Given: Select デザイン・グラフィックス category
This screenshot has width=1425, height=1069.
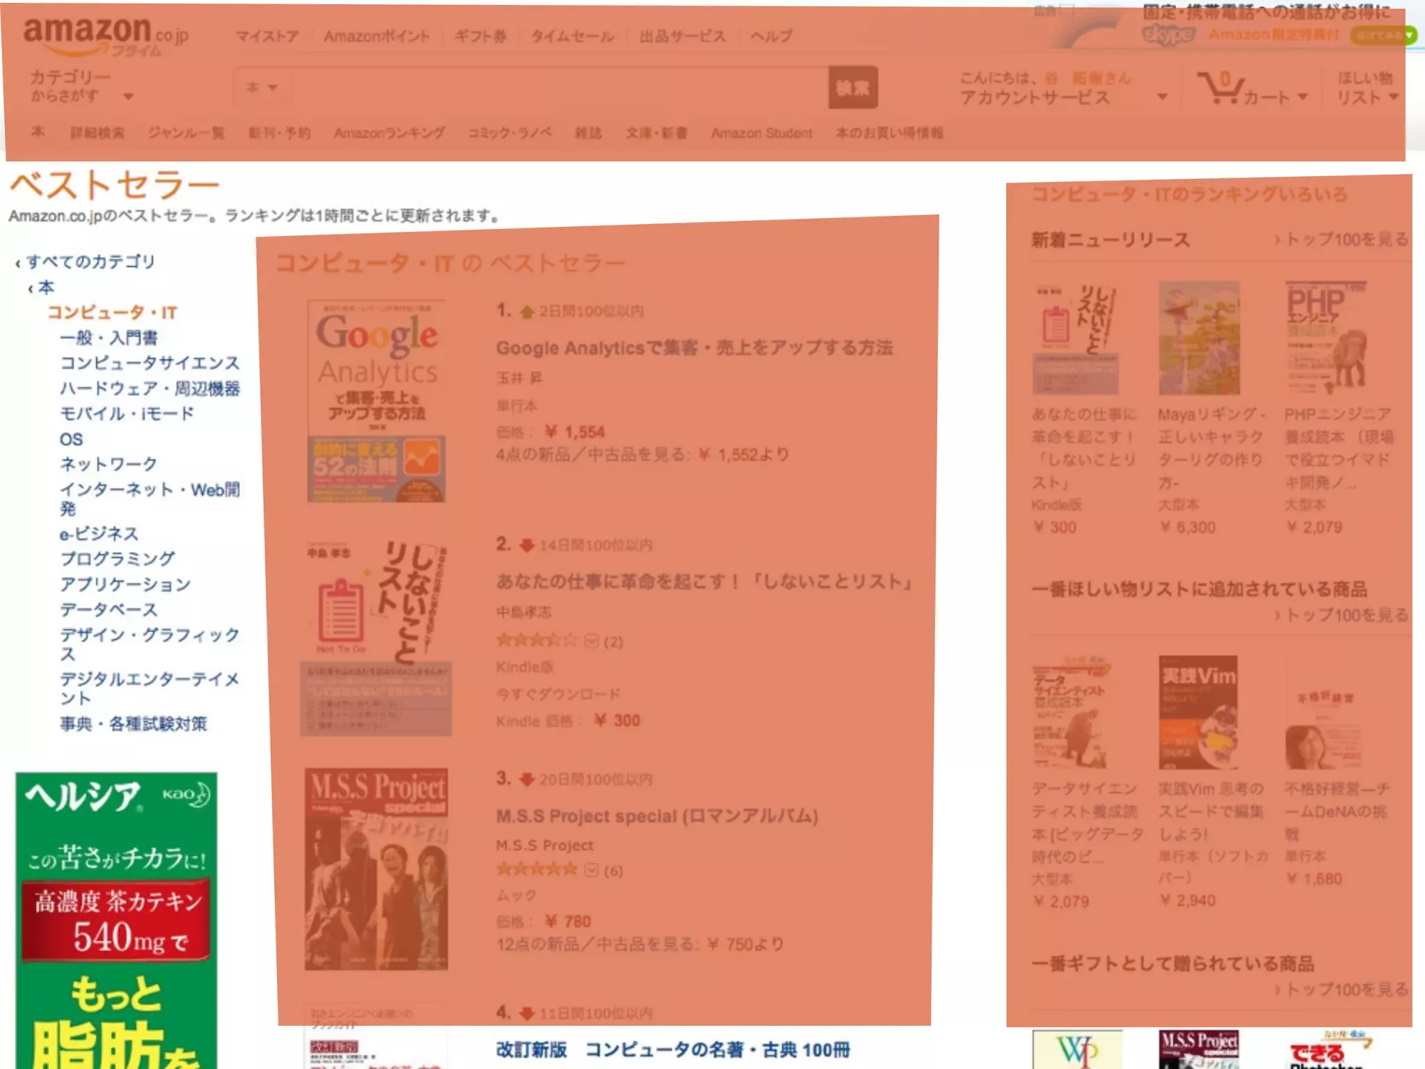Looking at the screenshot, I should coord(150,644).
